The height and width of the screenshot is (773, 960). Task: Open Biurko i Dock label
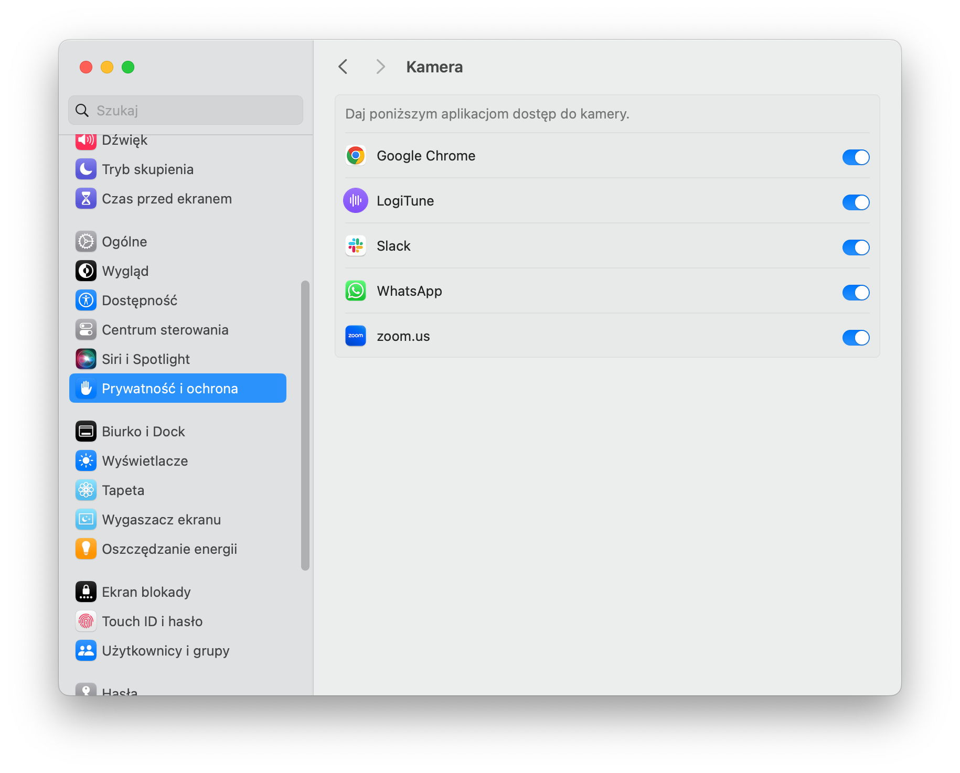tap(143, 432)
